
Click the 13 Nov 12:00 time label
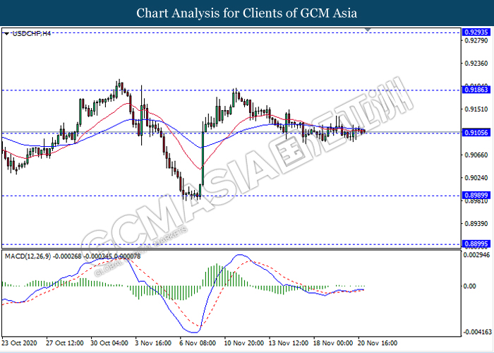click(x=288, y=342)
